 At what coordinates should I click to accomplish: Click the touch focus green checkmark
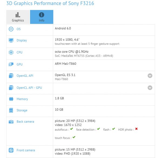[x=74, y=137]
